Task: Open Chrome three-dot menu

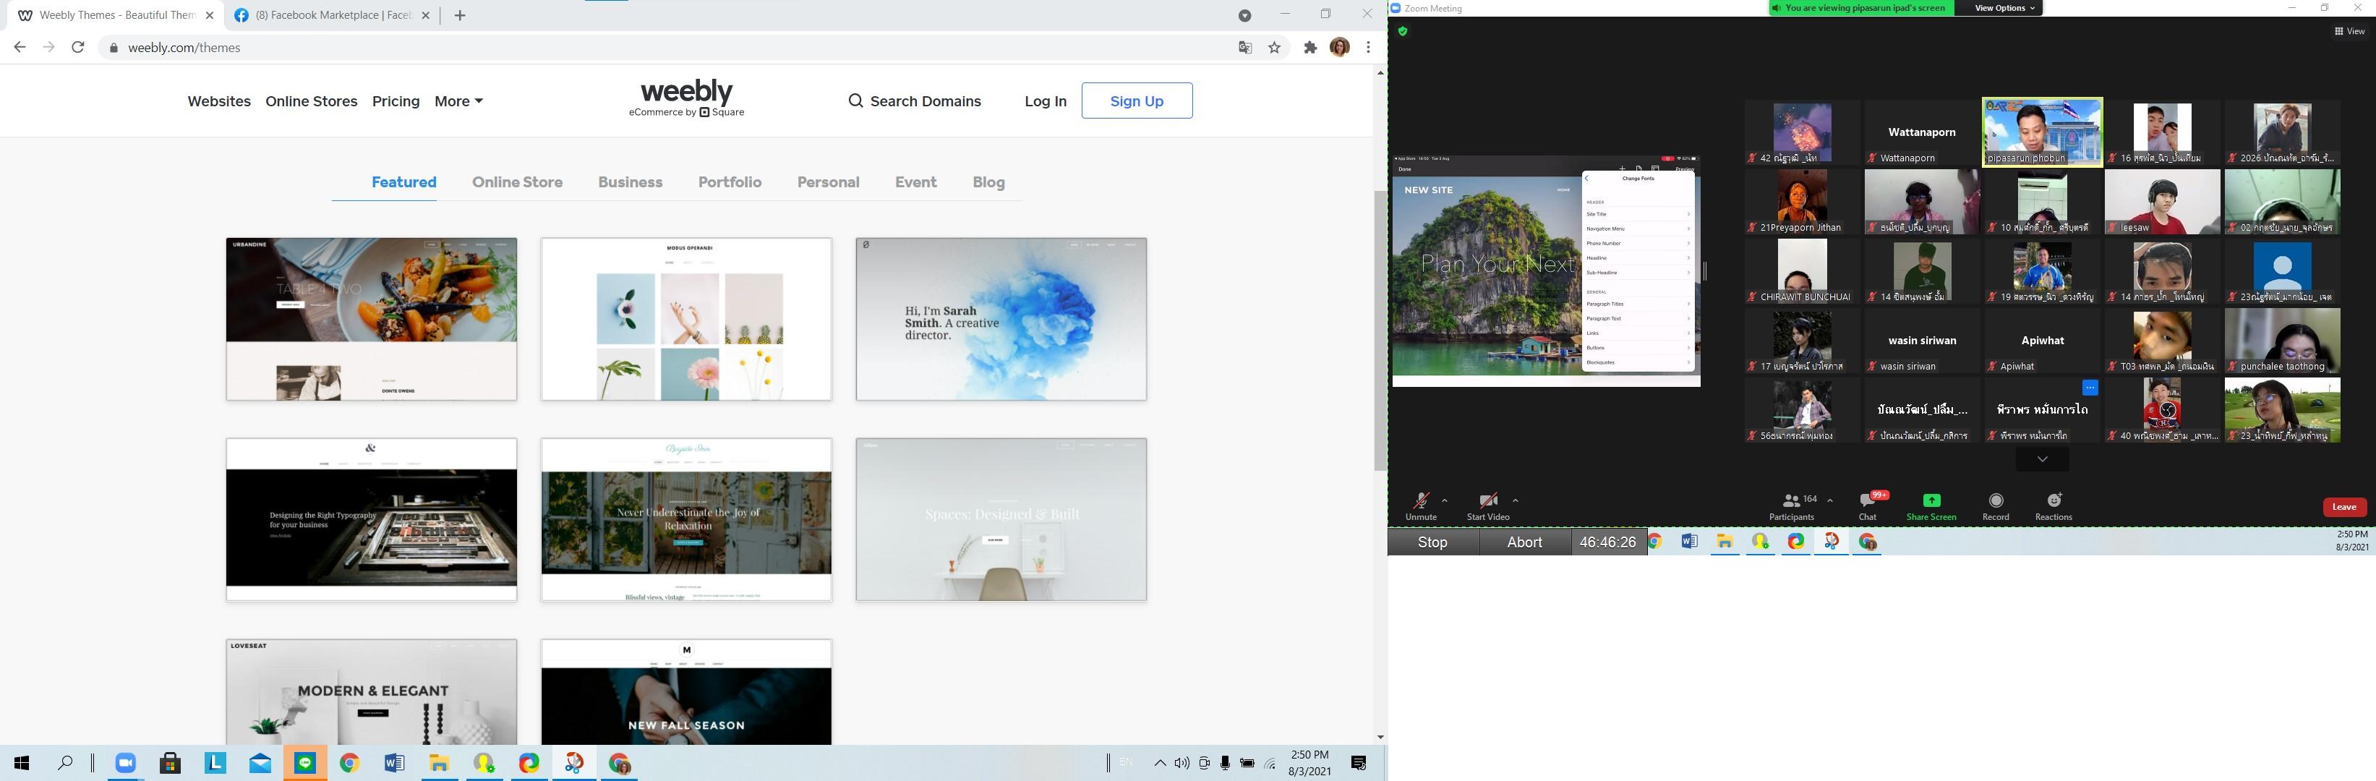Action: point(1369,47)
